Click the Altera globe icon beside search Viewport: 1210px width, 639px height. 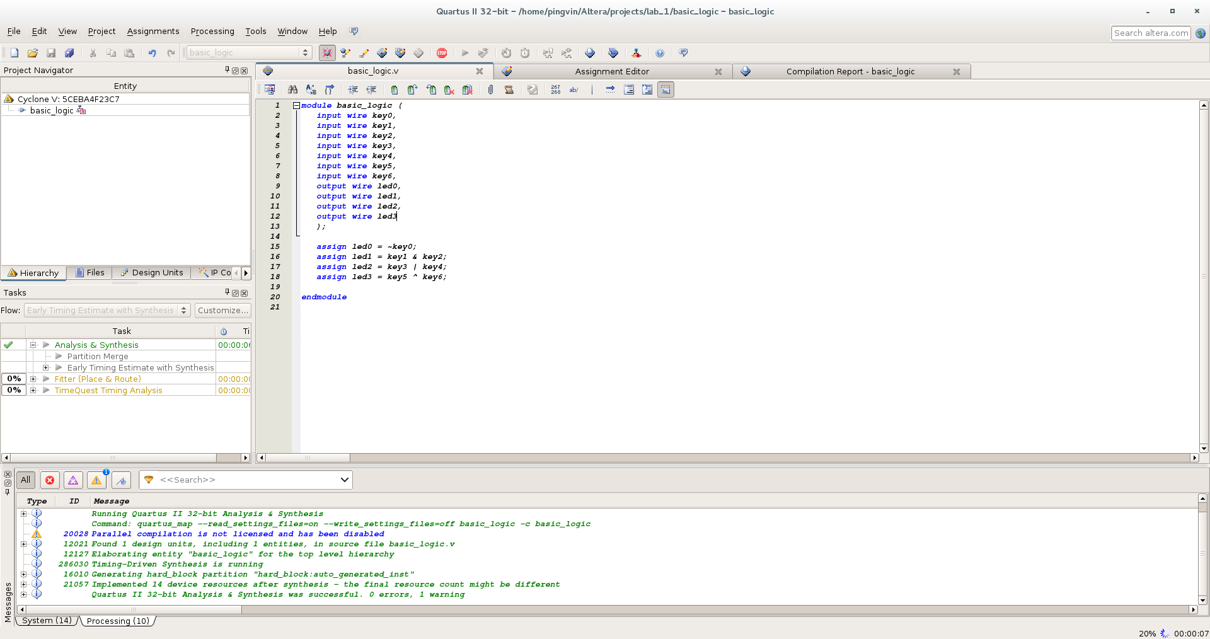(1201, 33)
